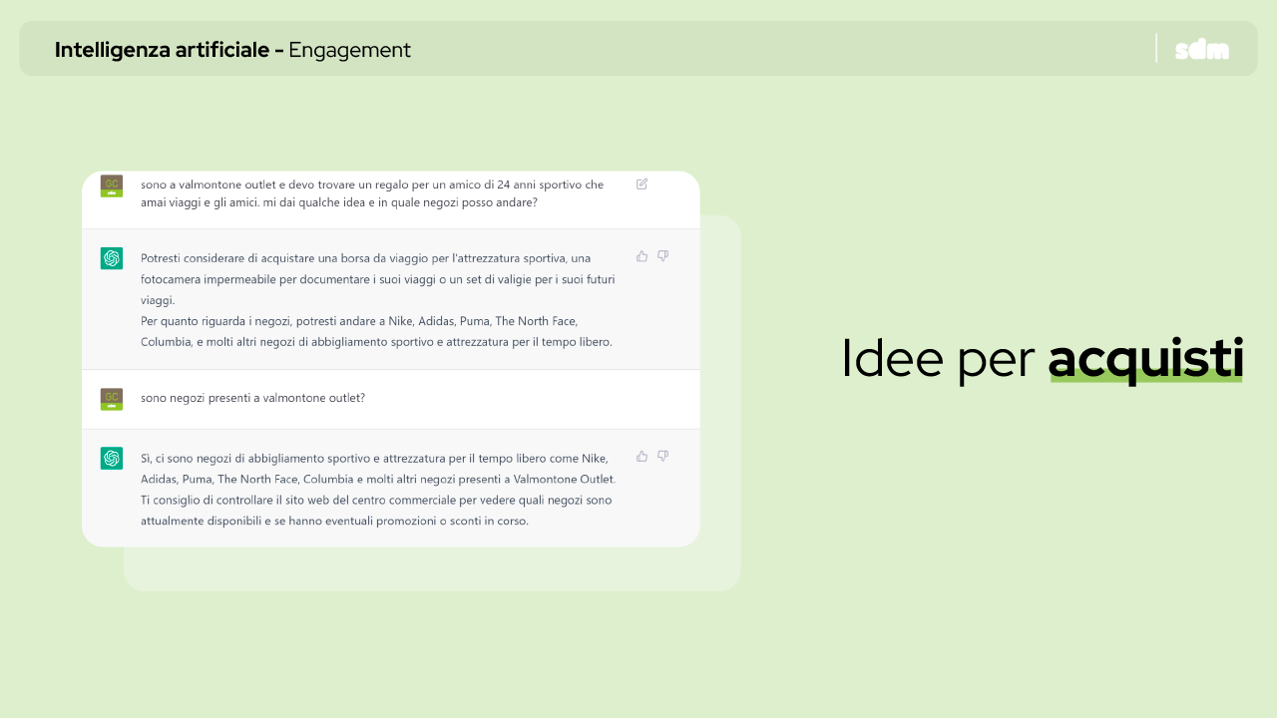The image size is (1277, 718).
Task: Dislike the second ChatGPT reply with thumbs down
Action: [x=662, y=456]
